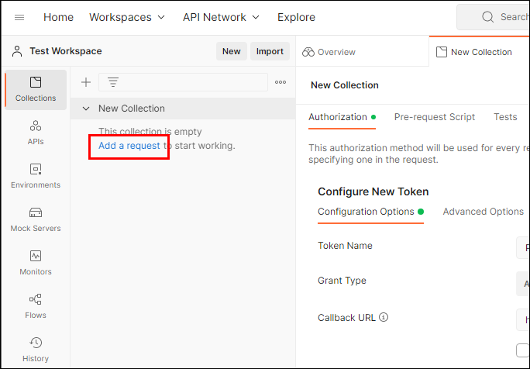Open the Explore page
The image size is (530, 369).
coord(296,17)
